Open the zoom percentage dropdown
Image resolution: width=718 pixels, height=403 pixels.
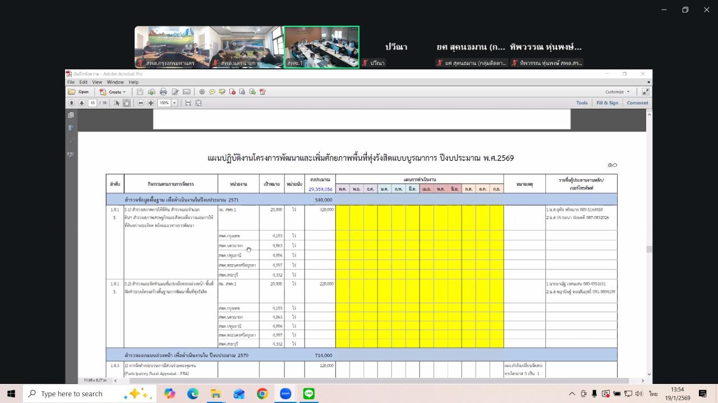[174, 102]
